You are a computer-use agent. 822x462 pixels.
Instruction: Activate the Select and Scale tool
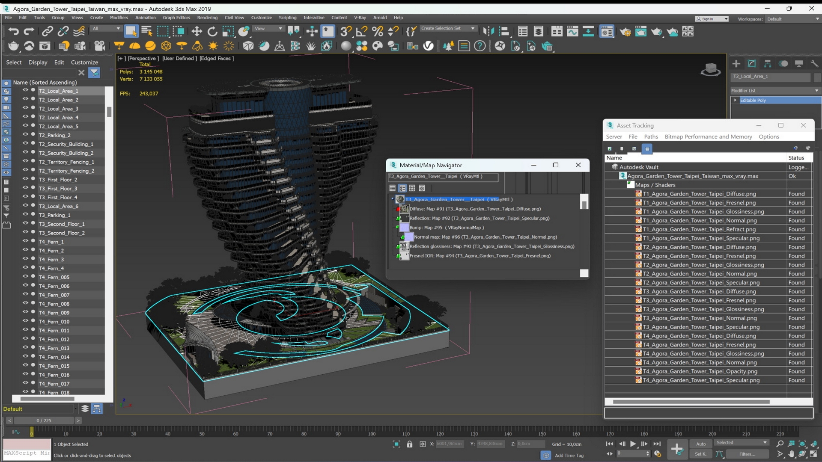coord(228,31)
